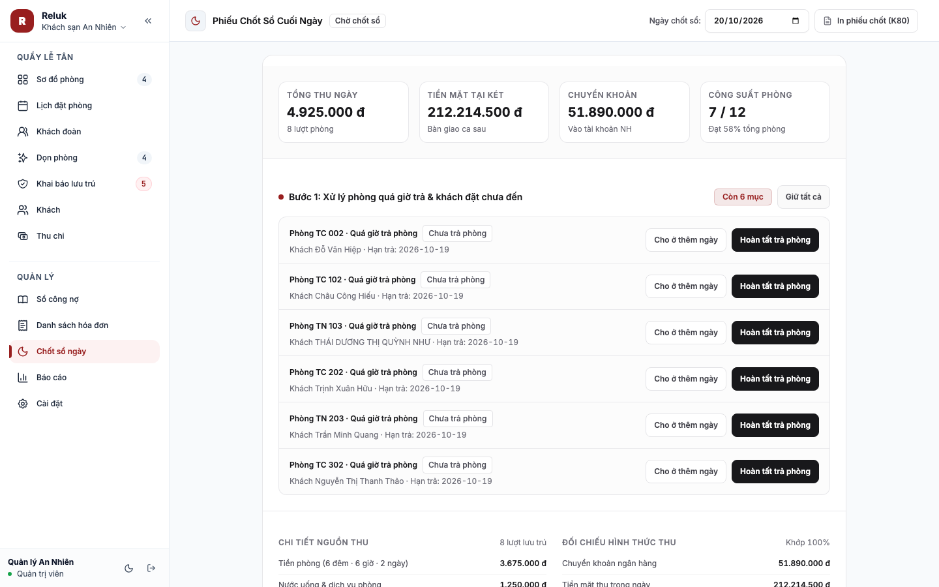Click Khai báo lưu trú badge 5
This screenshot has height=587, width=939.
[x=143, y=184]
